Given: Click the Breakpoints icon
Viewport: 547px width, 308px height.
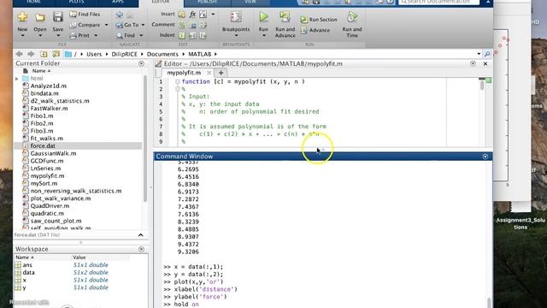Looking at the screenshot, I should [236, 17].
